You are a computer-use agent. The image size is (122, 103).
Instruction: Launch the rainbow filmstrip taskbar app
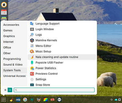(x=46, y=100)
